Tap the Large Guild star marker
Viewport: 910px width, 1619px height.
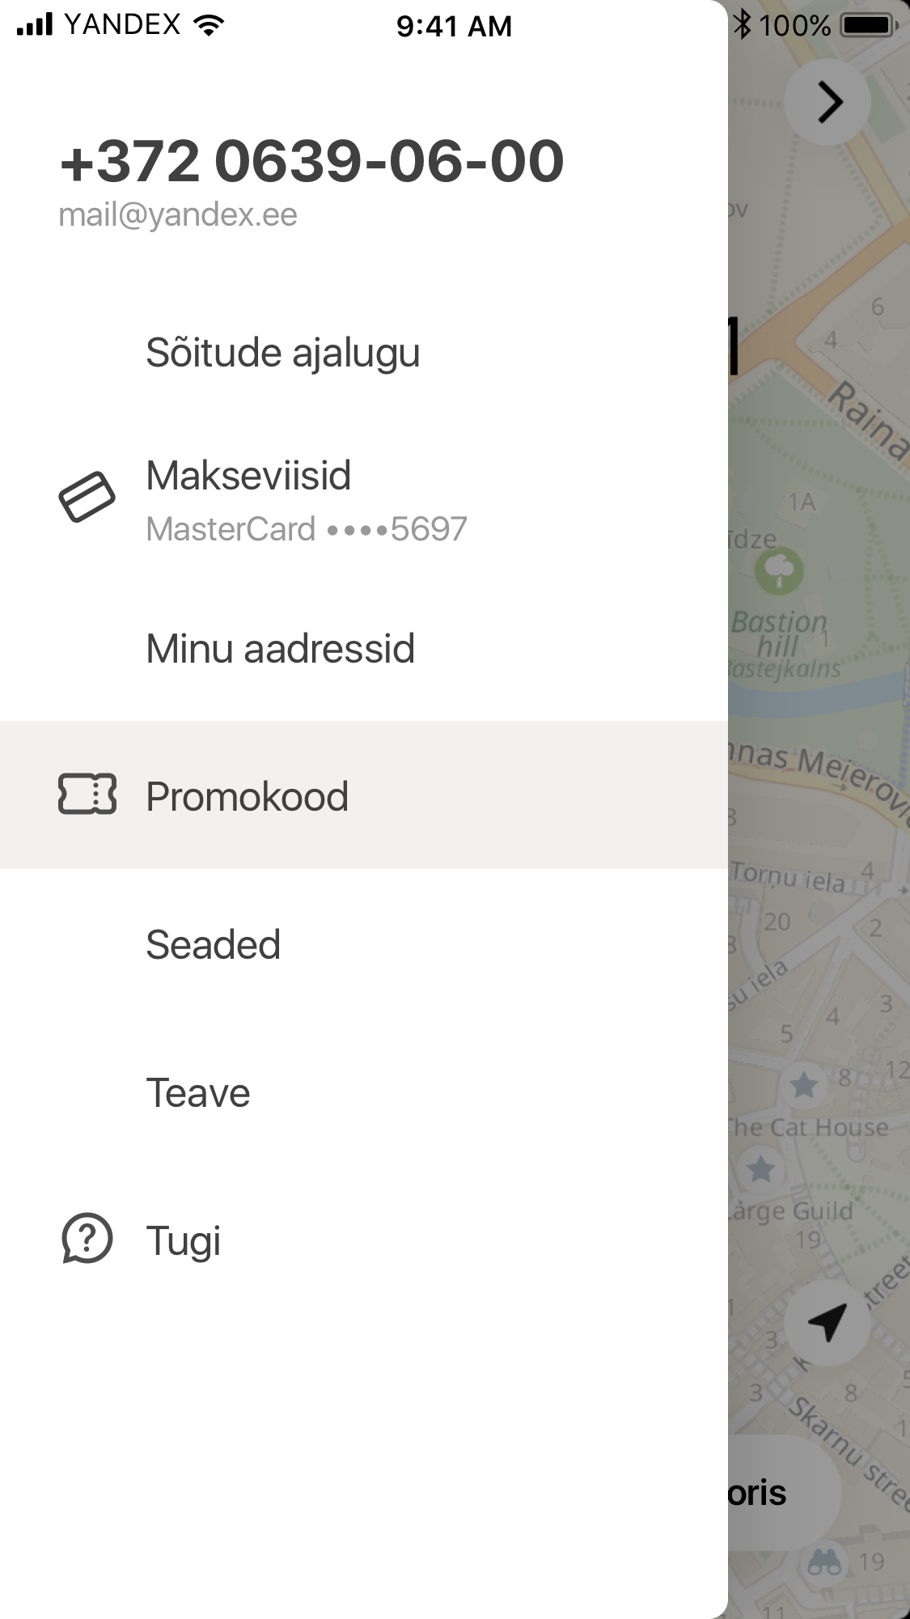point(761,1169)
